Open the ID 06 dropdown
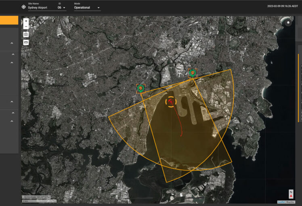This screenshot has height=206, width=302. [x=61, y=8]
